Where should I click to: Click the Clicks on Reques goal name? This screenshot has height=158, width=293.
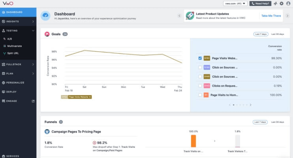225,86
